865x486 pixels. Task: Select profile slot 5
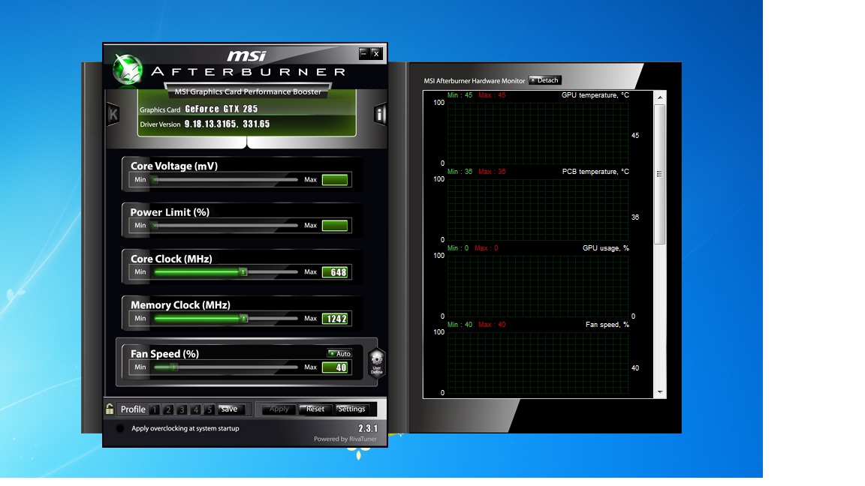[209, 409]
